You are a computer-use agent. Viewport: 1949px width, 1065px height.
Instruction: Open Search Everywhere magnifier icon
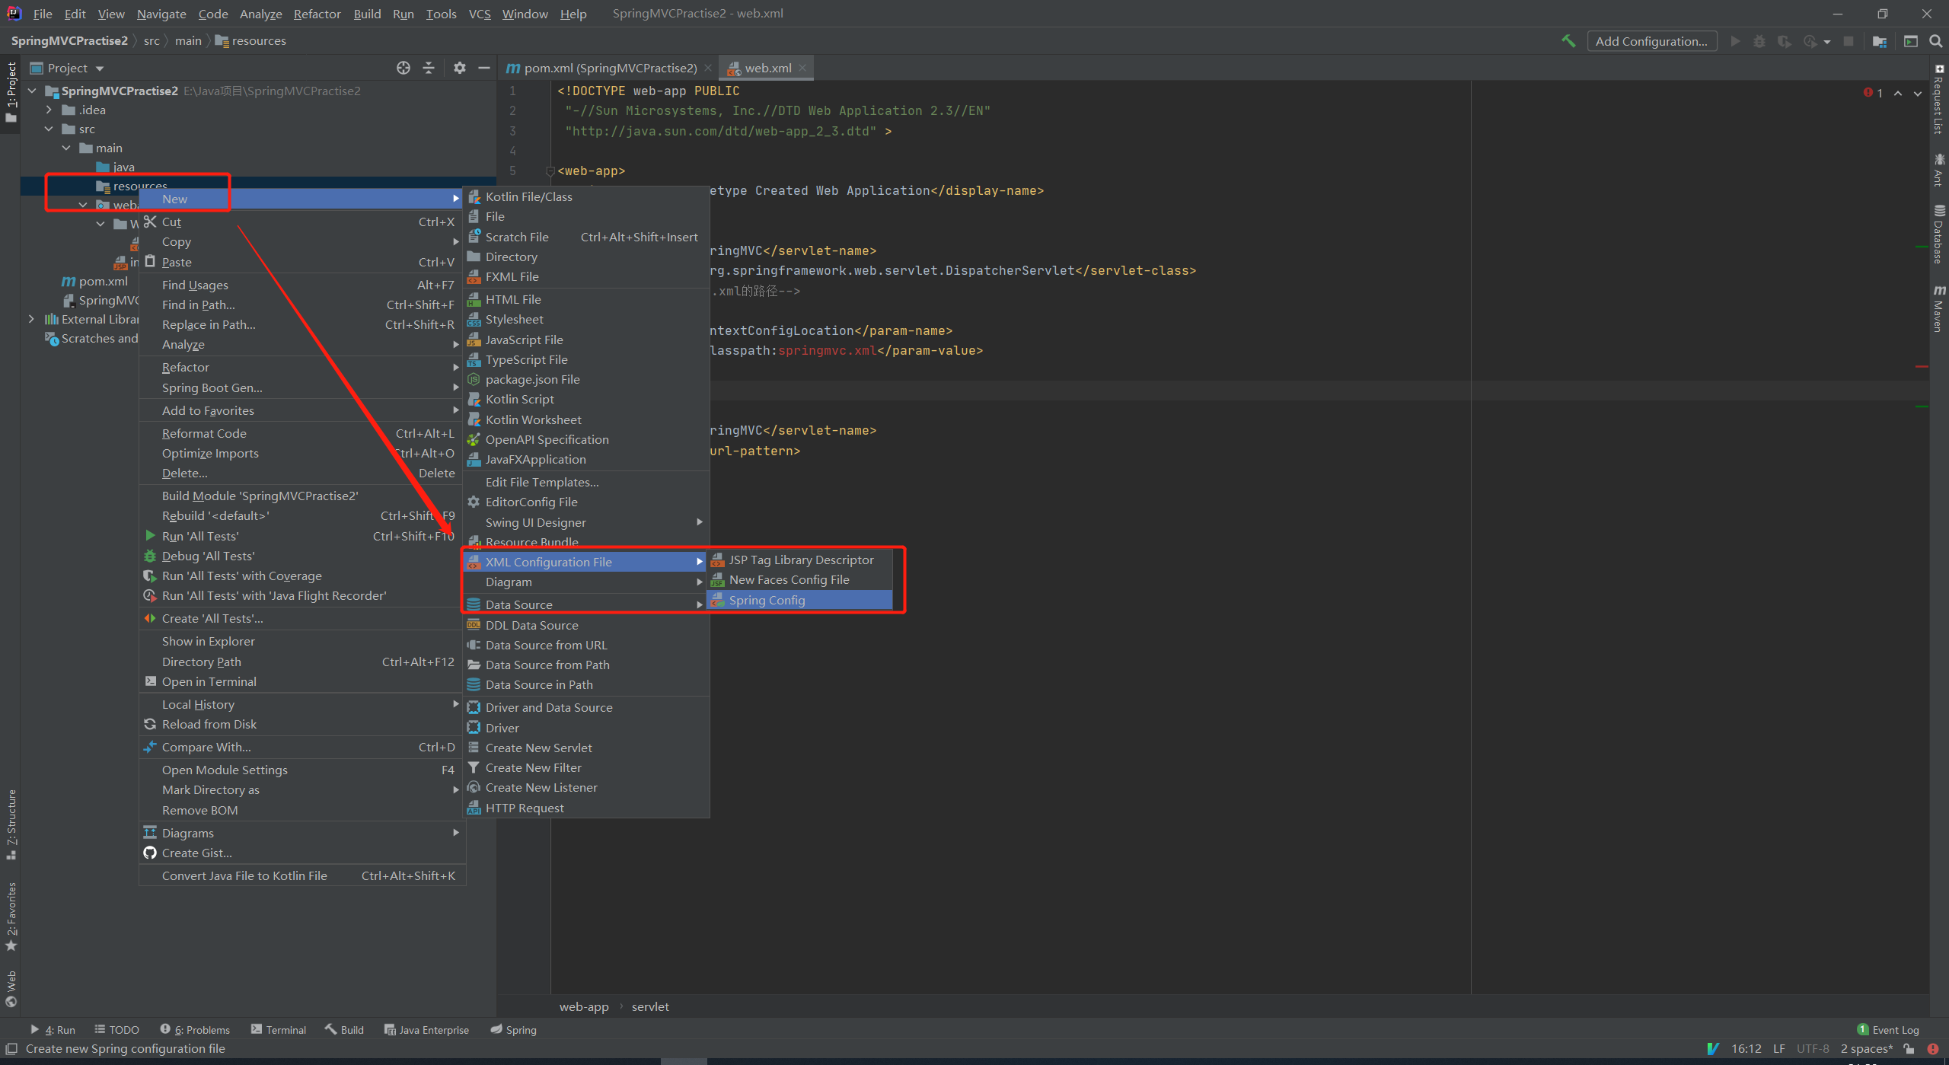tap(1936, 41)
